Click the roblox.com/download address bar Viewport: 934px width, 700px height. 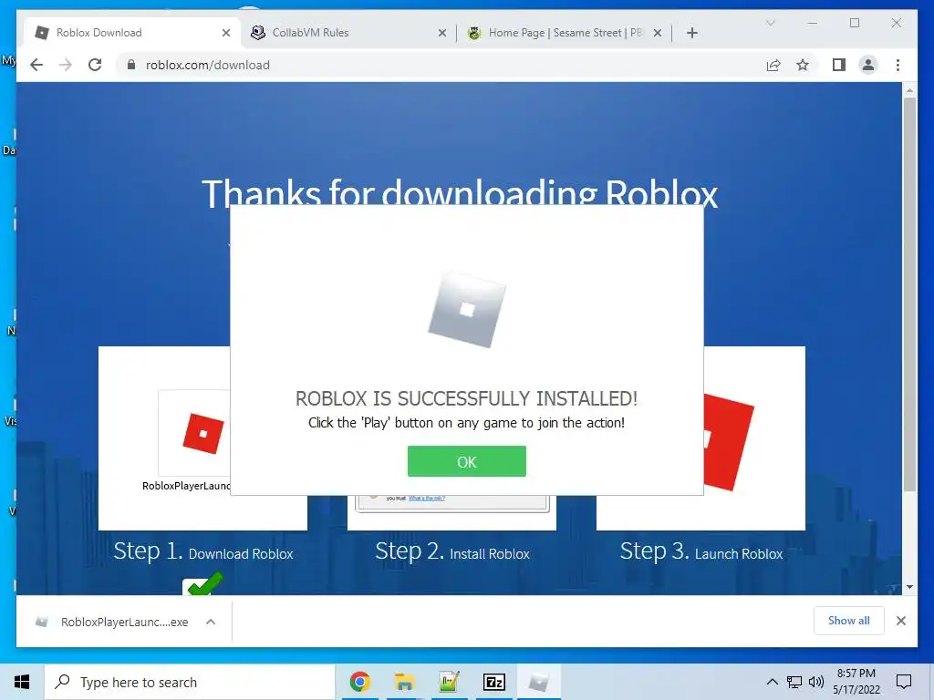pos(441,65)
